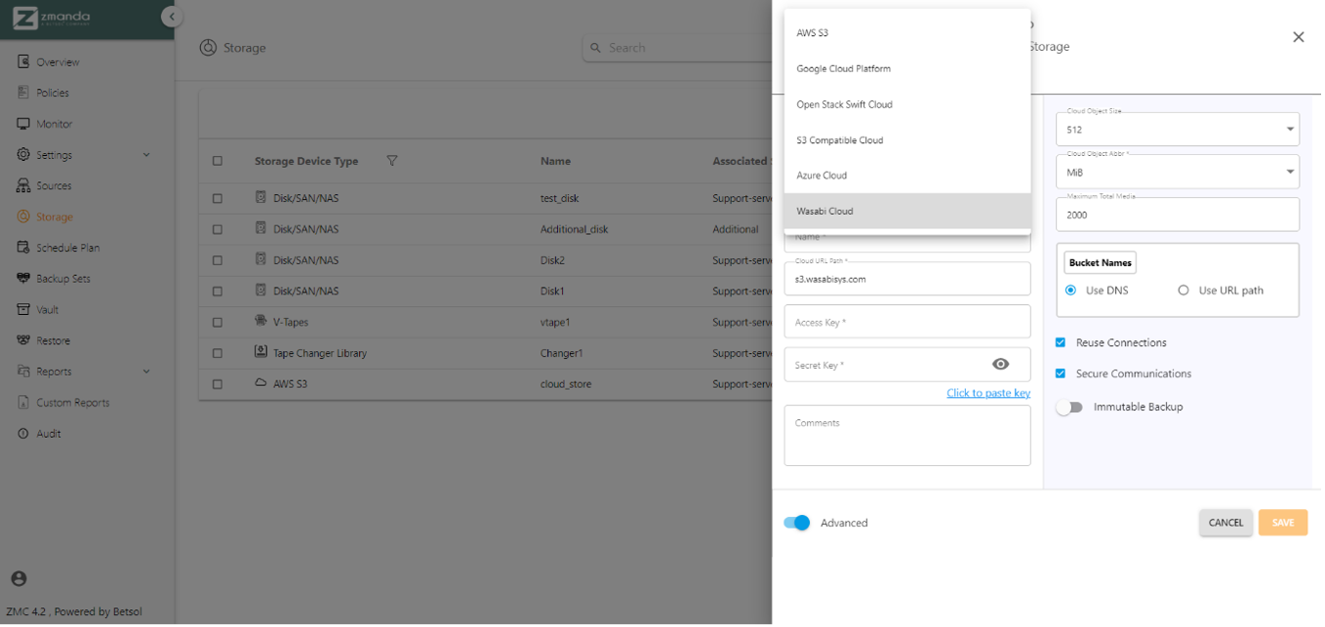The width and height of the screenshot is (1325, 627).
Task: Expand the Settings menu chevron
Action: tap(146, 155)
